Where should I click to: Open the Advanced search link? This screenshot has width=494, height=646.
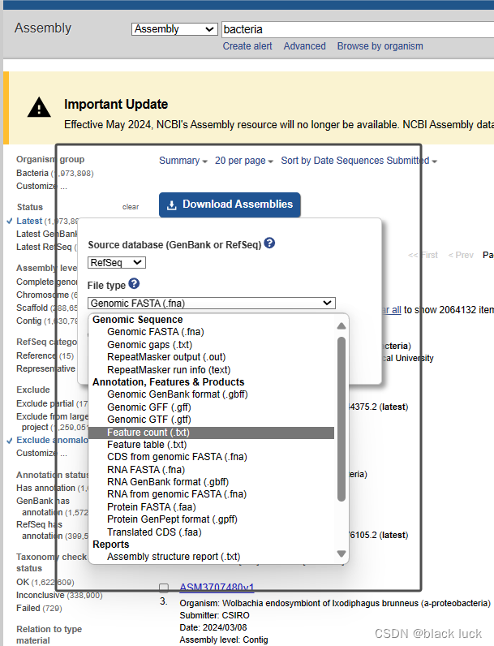coord(305,46)
